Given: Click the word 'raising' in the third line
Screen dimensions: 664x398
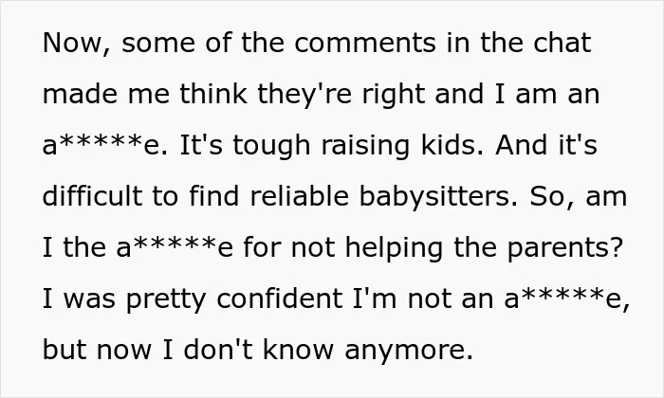Looking at the screenshot, I should 365,147.
